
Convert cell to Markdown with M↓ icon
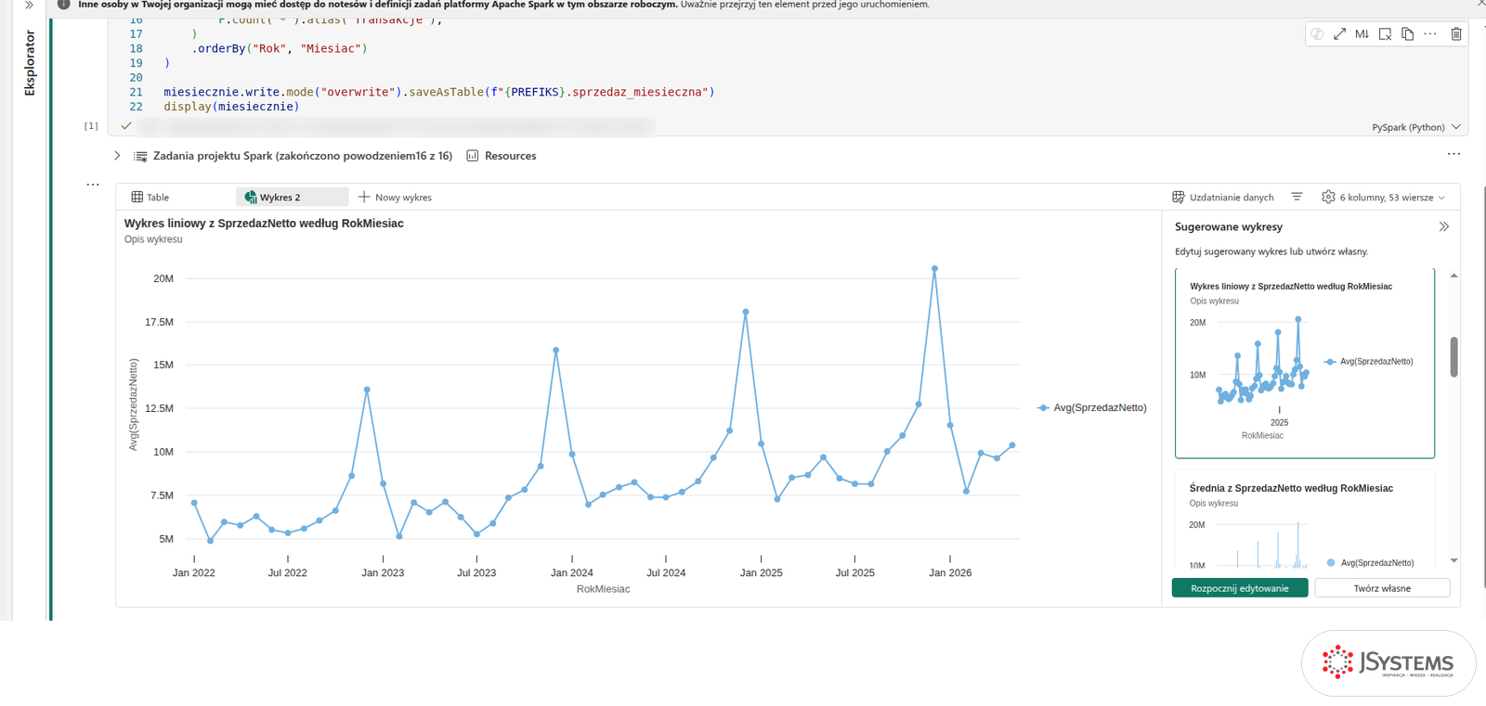click(x=1362, y=34)
